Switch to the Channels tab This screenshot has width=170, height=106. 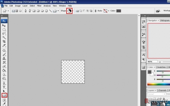[162, 90]
